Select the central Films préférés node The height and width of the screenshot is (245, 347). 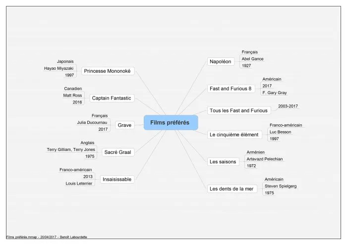click(171, 122)
